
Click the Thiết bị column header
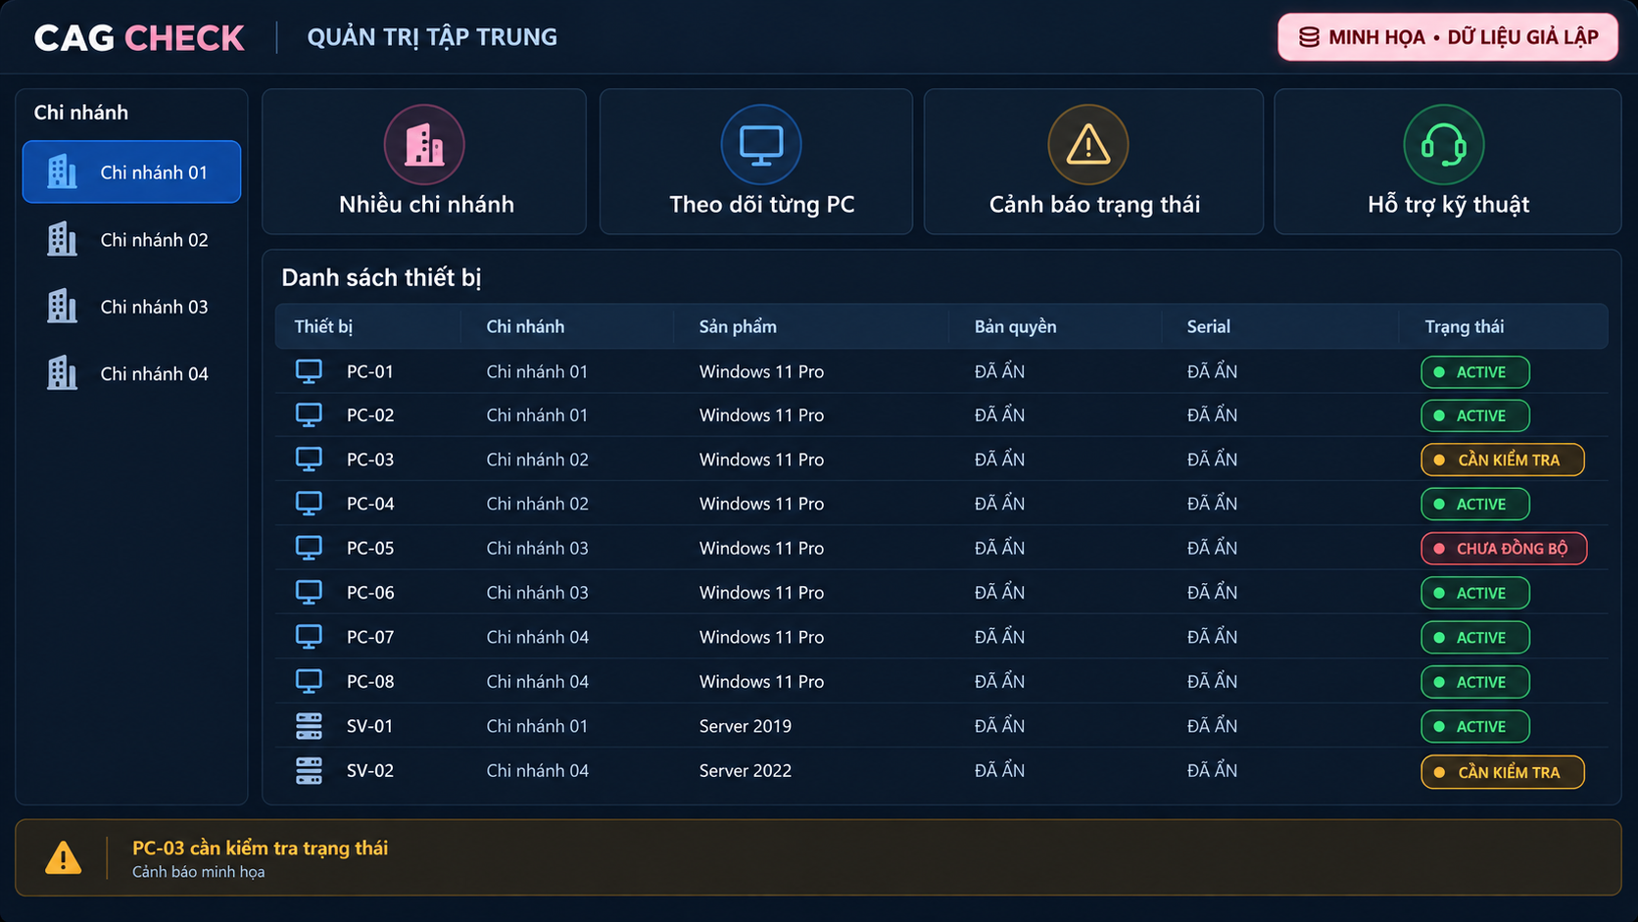coord(323,326)
